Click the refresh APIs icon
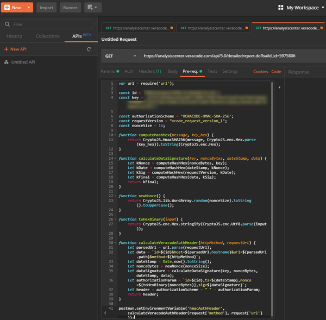The height and width of the screenshot is (320, 326). coord(89,49)
